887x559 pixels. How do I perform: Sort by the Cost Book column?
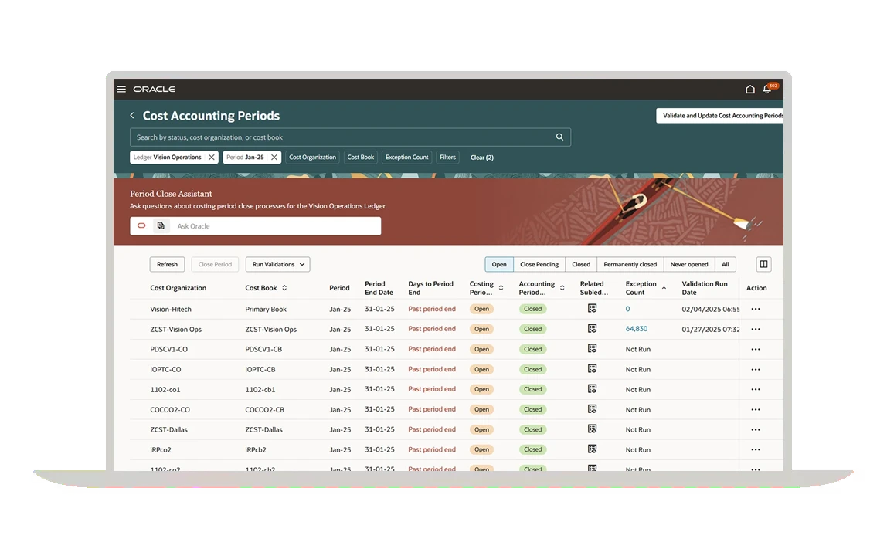(x=284, y=288)
